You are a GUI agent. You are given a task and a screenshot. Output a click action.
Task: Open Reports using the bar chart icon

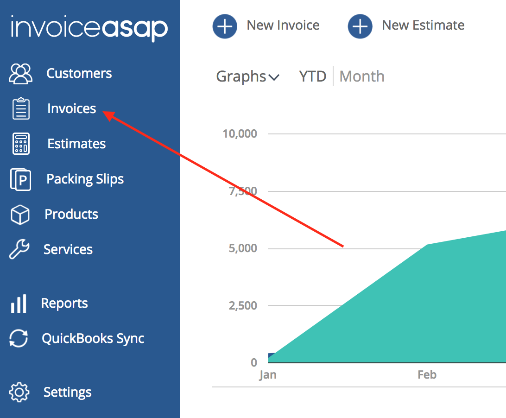19,303
